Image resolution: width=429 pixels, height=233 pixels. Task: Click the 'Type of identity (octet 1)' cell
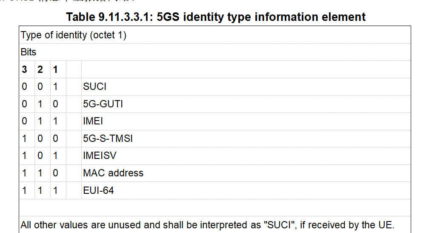(x=74, y=35)
